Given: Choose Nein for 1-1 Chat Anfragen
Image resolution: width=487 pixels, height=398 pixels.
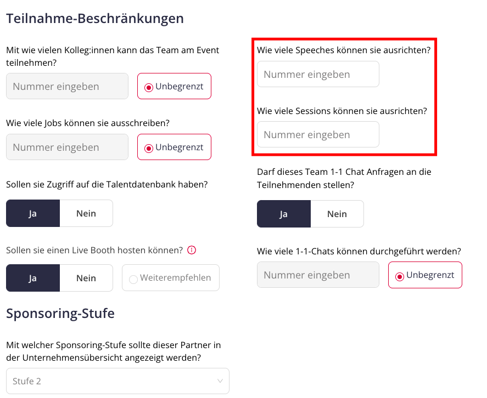Looking at the screenshot, I should (337, 214).
